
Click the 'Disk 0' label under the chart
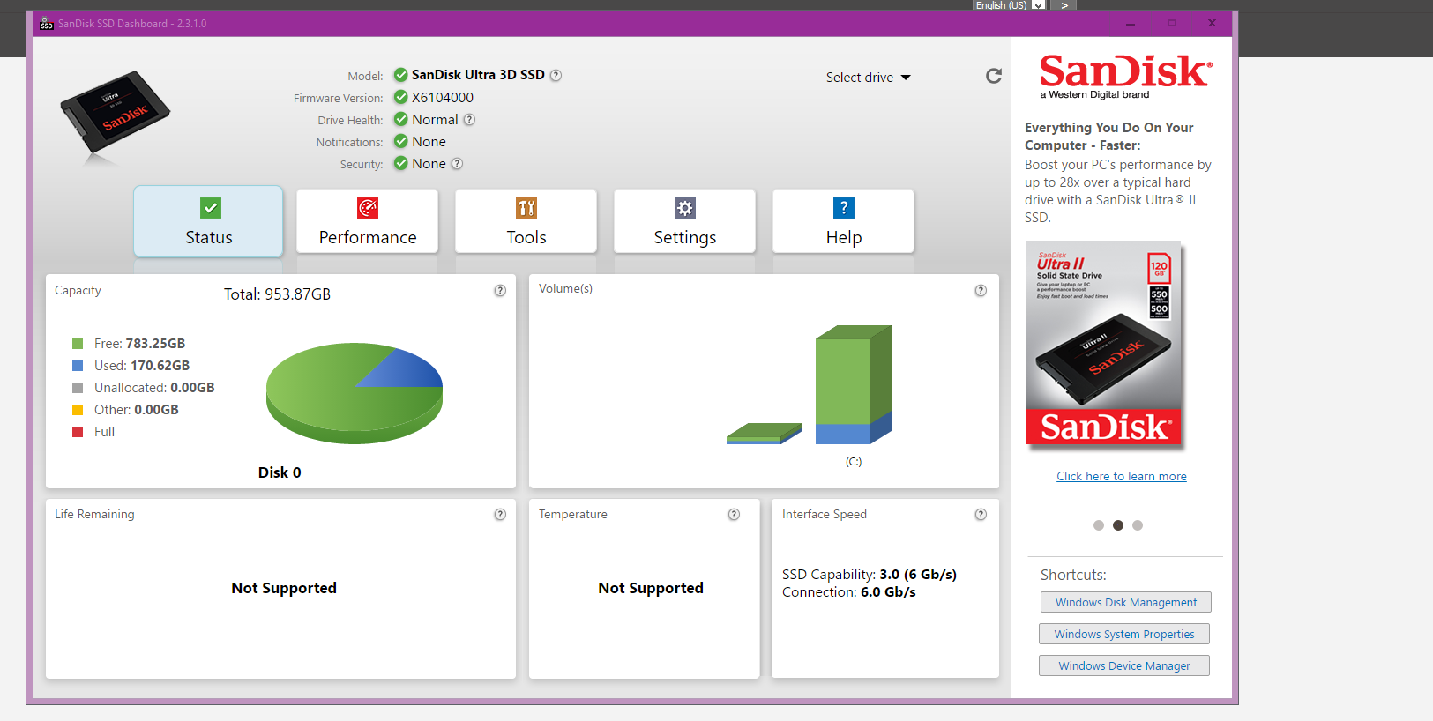tap(280, 472)
